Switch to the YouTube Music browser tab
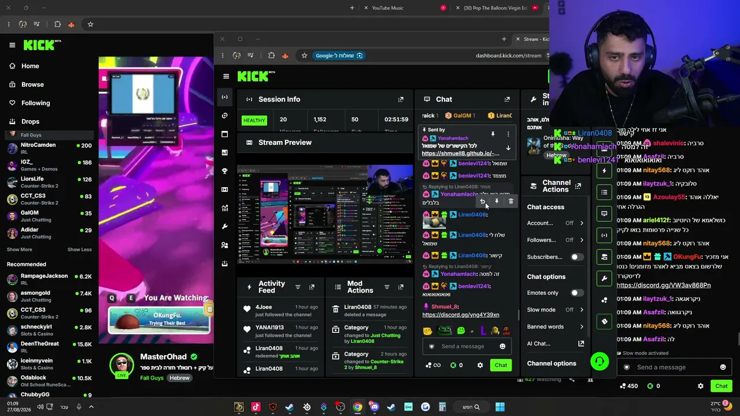This screenshot has height=416, width=740. (405, 8)
